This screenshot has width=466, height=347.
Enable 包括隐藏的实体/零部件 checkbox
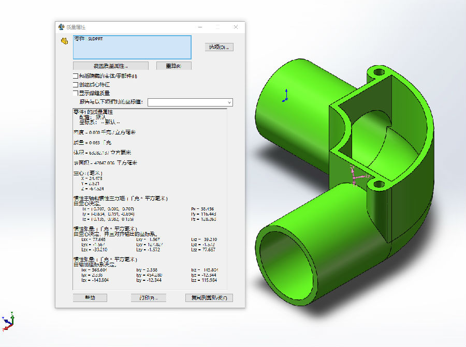pyautogui.click(x=76, y=77)
